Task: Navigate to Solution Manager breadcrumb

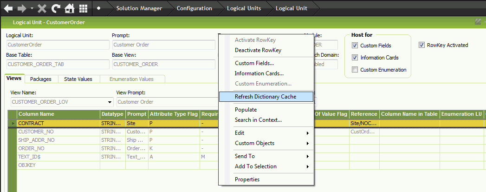Action: (x=139, y=8)
